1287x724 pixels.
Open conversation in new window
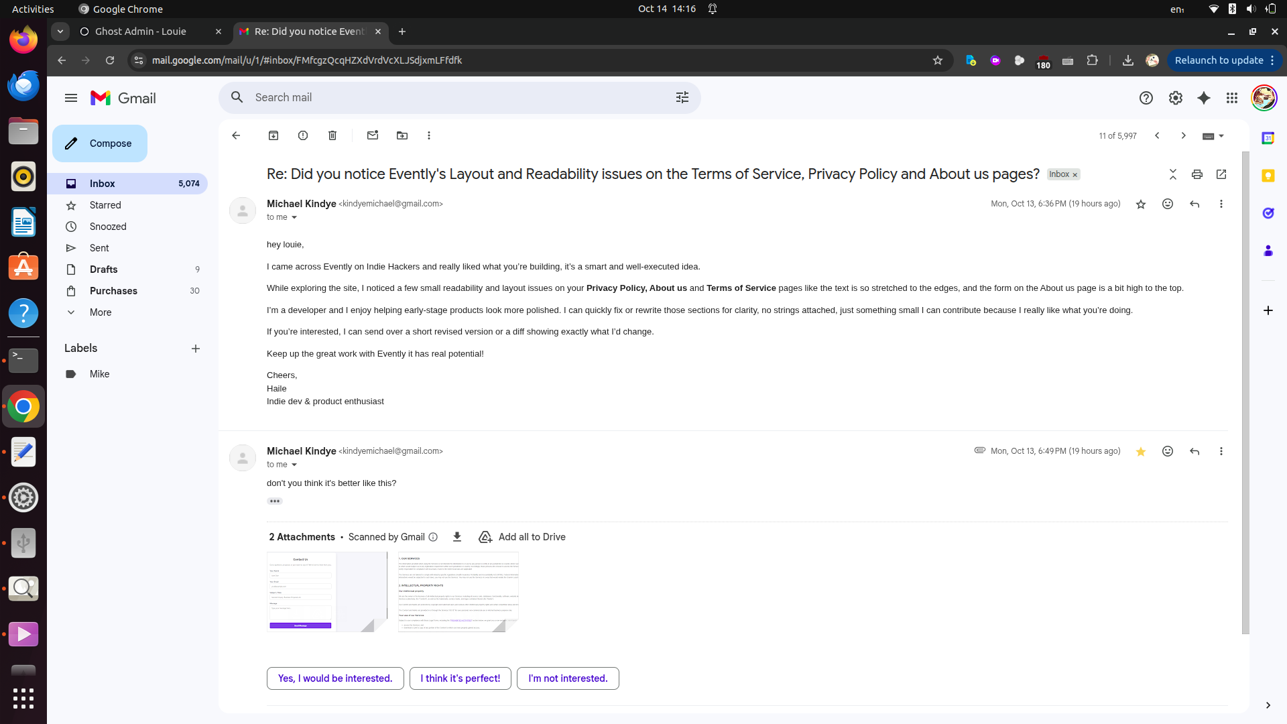click(1221, 174)
